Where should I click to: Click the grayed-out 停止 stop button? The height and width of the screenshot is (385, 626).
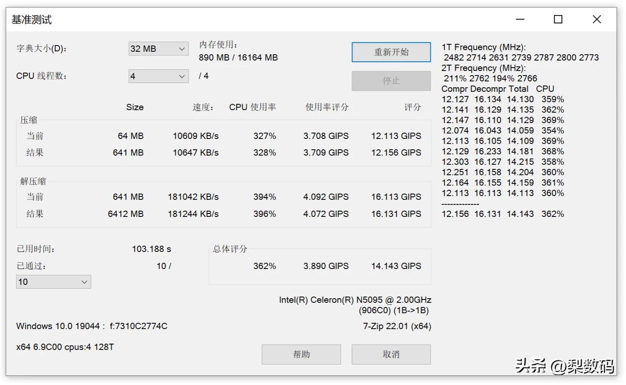[x=391, y=81]
